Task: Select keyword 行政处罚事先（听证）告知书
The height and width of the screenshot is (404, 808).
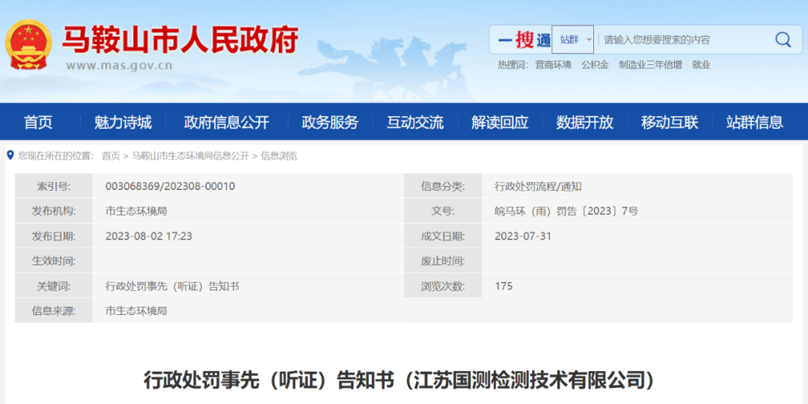Action: pyautogui.click(x=172, y=286)
